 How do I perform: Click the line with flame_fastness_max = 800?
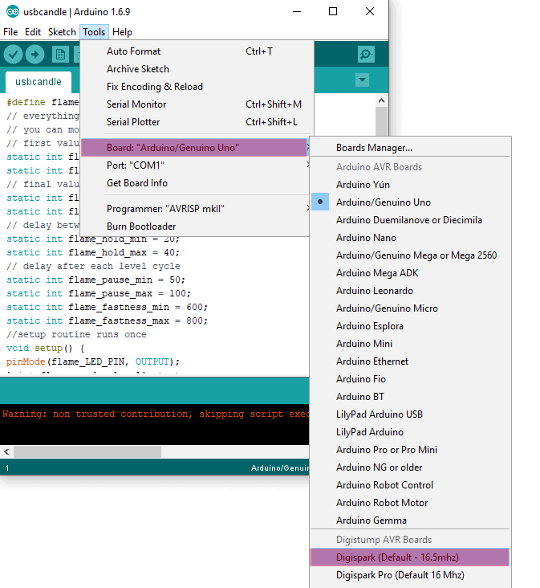107,321
